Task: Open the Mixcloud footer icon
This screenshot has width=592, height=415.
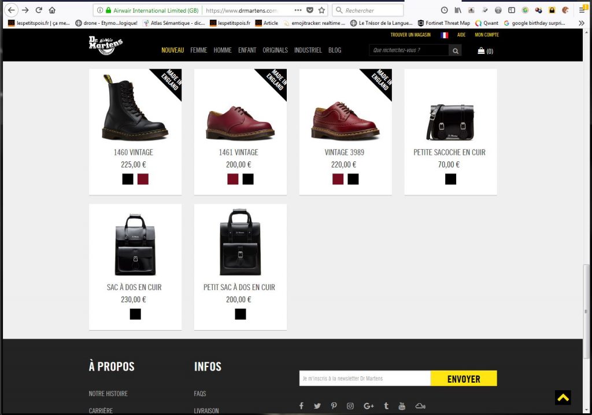Action: tap(420, 406)
